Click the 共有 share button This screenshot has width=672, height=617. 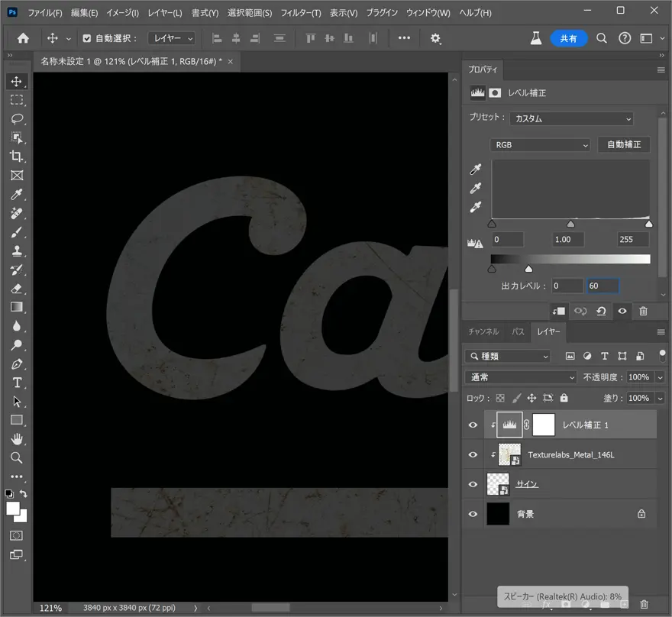(569, 38)
